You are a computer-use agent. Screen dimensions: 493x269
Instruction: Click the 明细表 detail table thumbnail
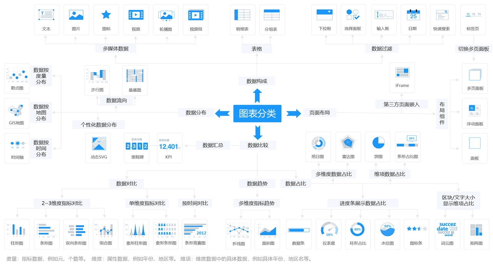tap(242, 15)
